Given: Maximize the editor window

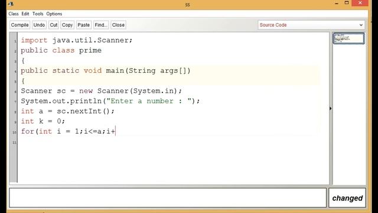Looking at the screenshot, I should tap(347, 3).
